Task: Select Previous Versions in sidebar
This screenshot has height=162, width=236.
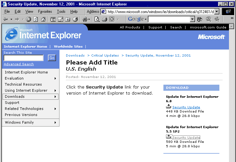Action: [21, 115]
